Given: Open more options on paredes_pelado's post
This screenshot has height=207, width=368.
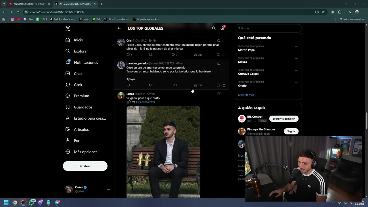Looking at the screenshot, I should pyautogui.click(x=224, y=63).
